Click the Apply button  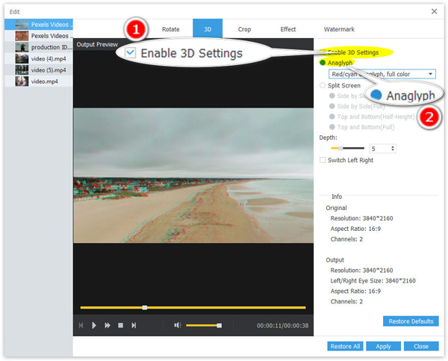tap(383, 346)
